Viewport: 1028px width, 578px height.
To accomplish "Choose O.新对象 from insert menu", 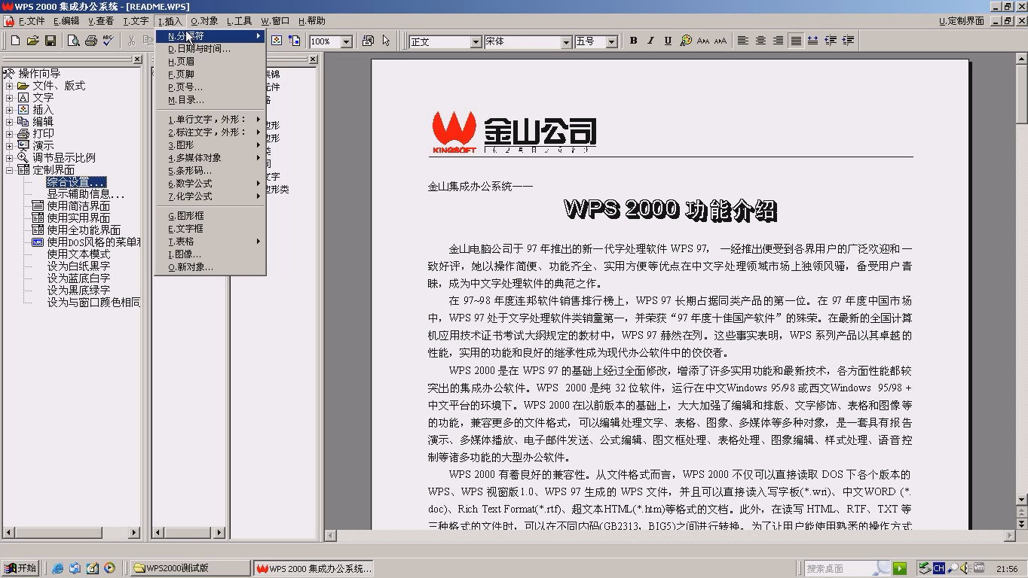I will coord(210,267).
